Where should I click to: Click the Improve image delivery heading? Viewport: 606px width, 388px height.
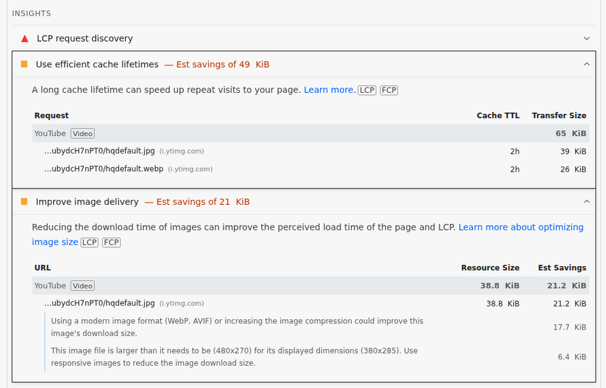tap(87, 201)
